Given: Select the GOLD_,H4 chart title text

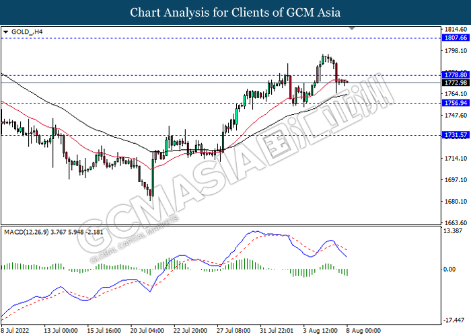Looking at the screenshot, I should (x=27, y=32).
